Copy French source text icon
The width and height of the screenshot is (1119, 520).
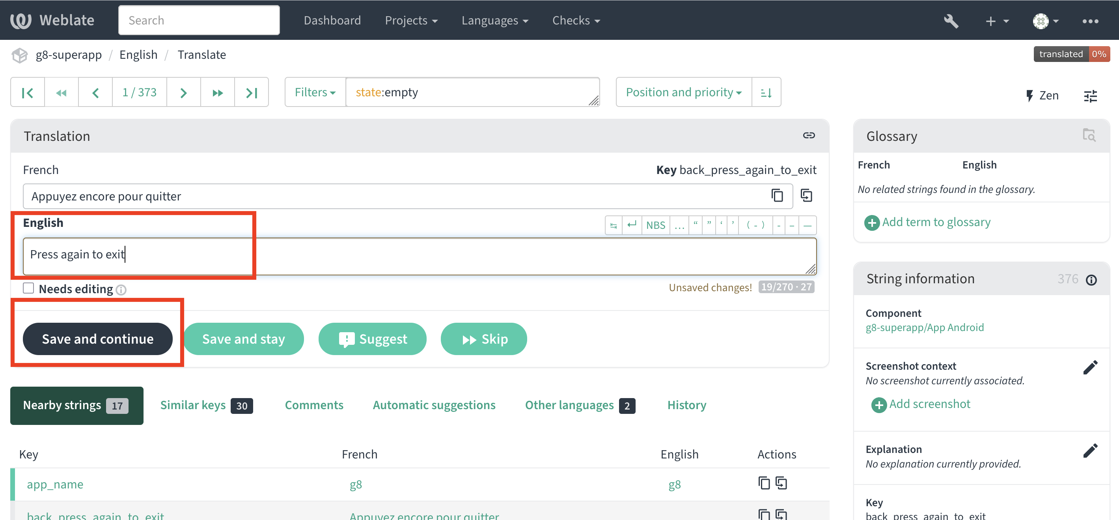click(777, 196)
